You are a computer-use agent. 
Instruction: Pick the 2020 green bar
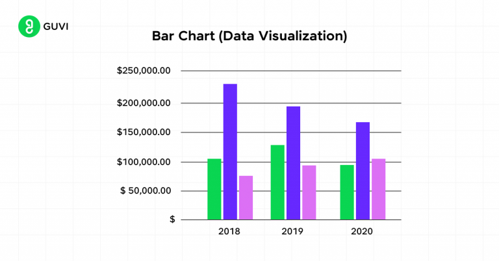point(347,192)
